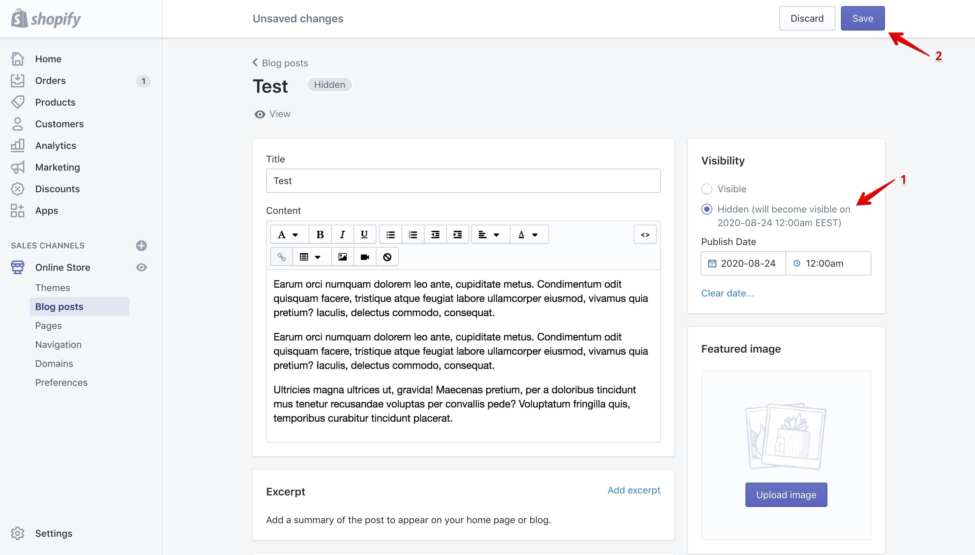View online store via eye icon
Screen dimensions: 975x555
142,267
